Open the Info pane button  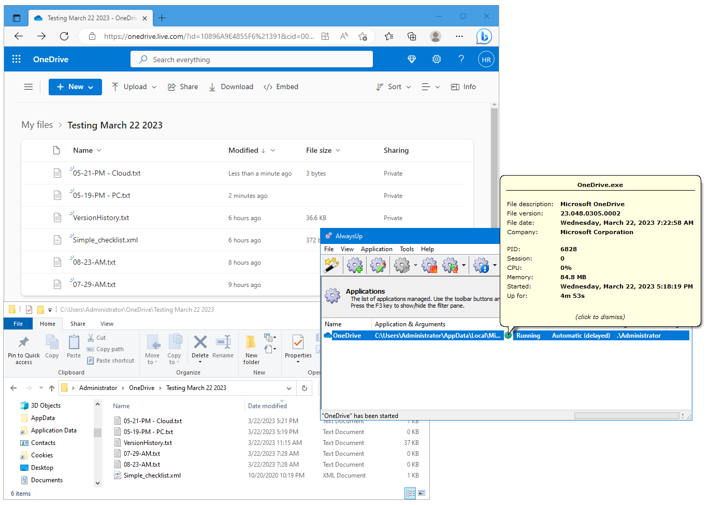pos(464,87)
